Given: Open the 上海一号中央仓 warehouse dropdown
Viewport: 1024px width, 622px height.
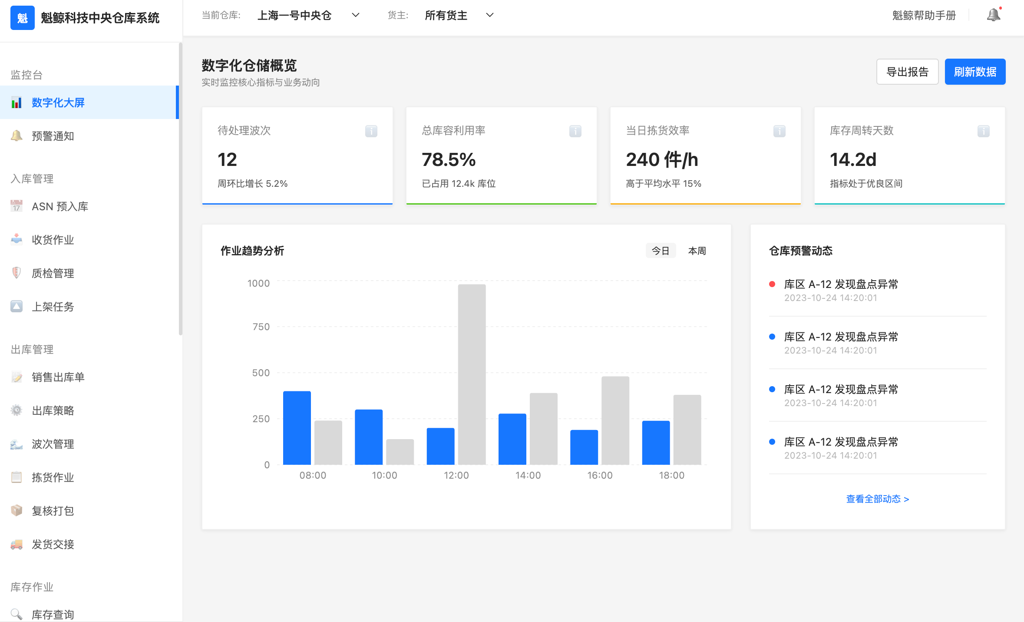Looking at the screenshot, I should pos(309,16).
